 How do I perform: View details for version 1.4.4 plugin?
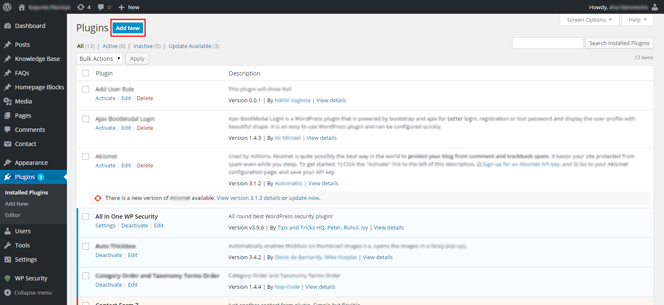[320, 287]
